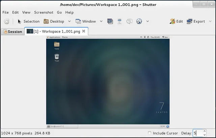
Task: Click the screenshot preview image
Action: [108, 82]
